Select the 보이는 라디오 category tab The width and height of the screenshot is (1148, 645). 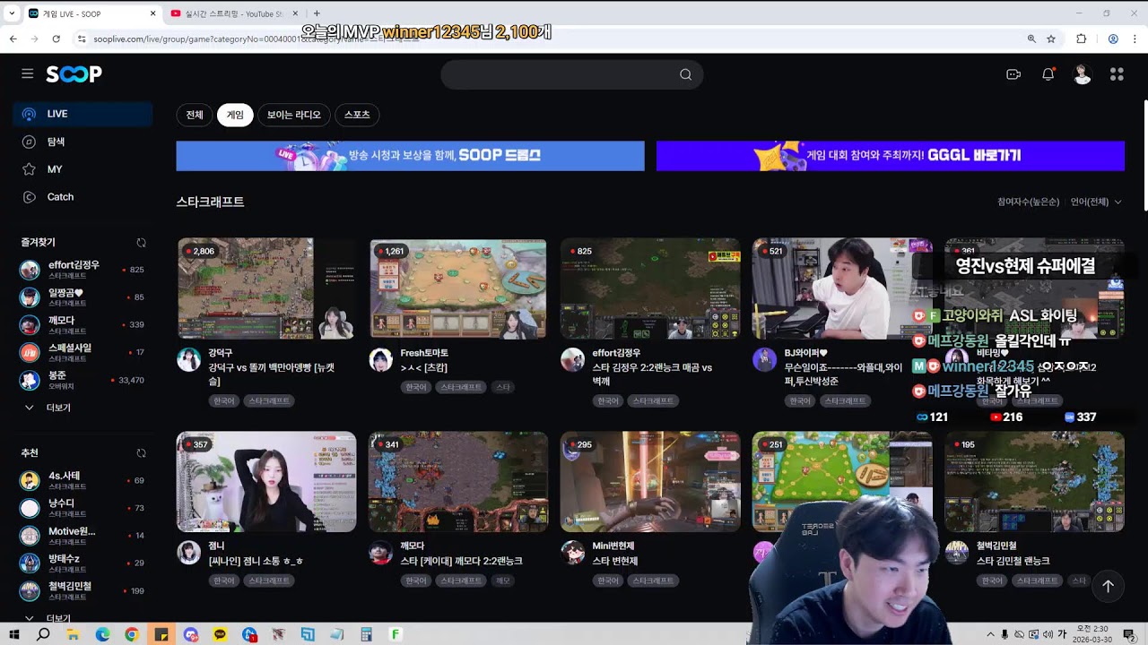(293, 115)
